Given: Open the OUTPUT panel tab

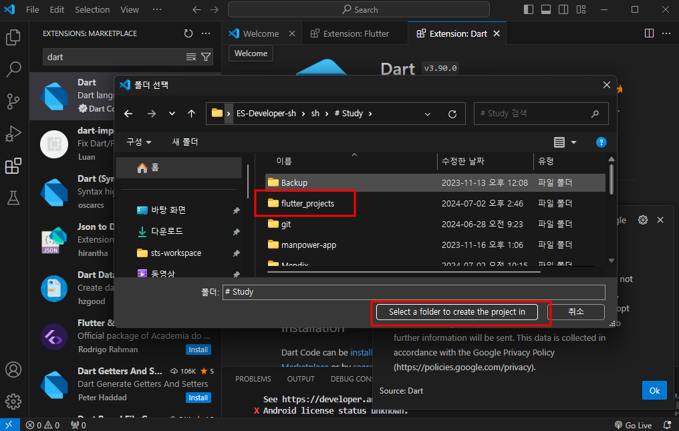Looking at the screenshot, I should pyautogui.click(x=301, y=379).
